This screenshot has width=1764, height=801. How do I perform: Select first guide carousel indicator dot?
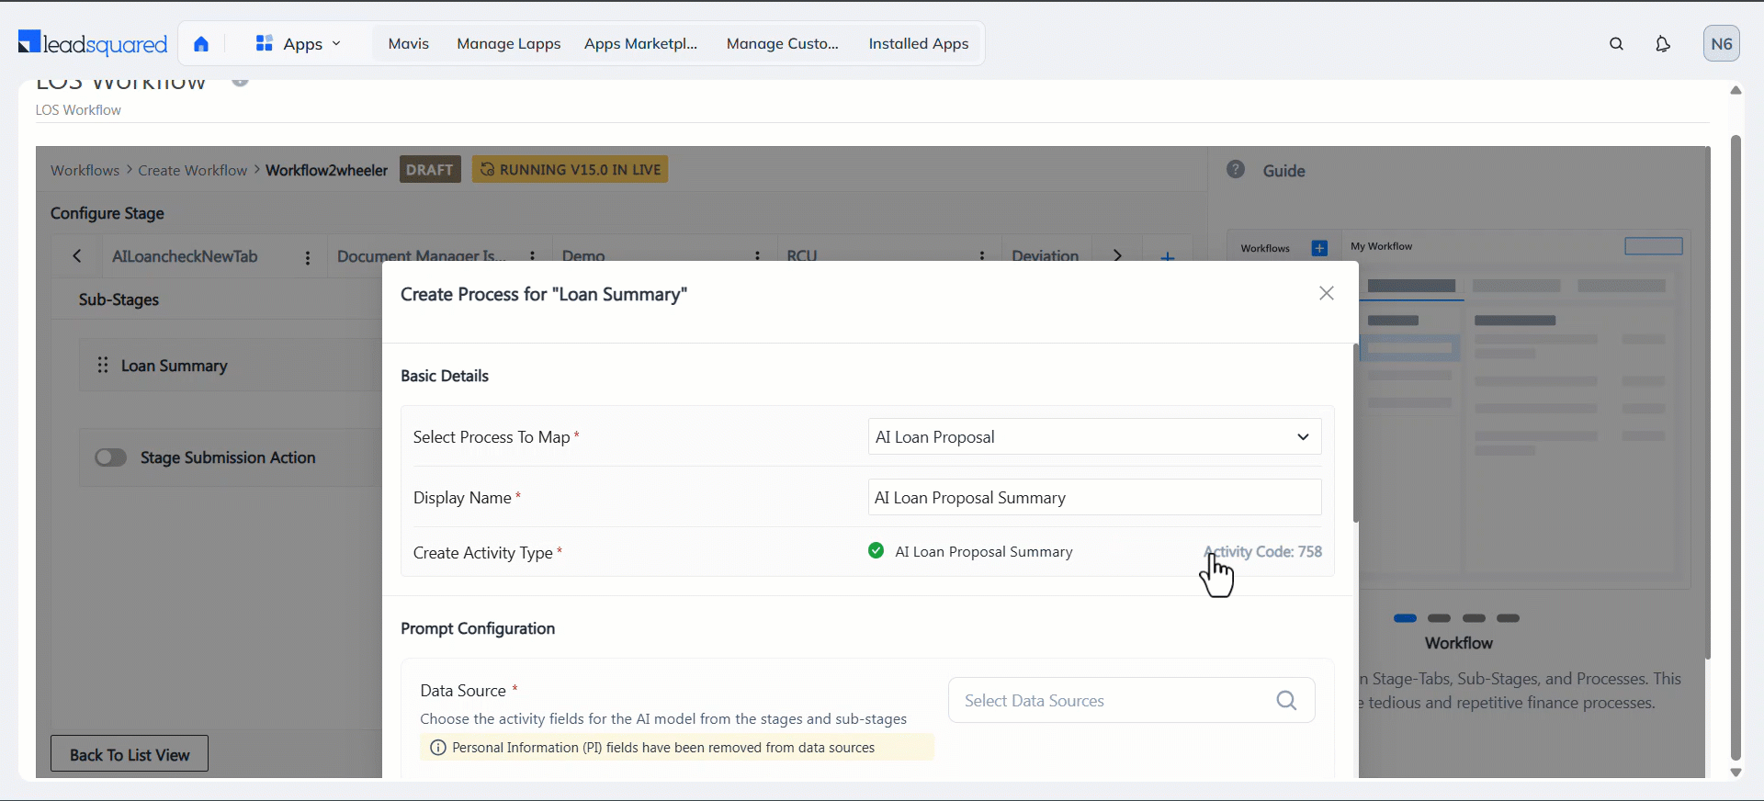[1405, 618]
